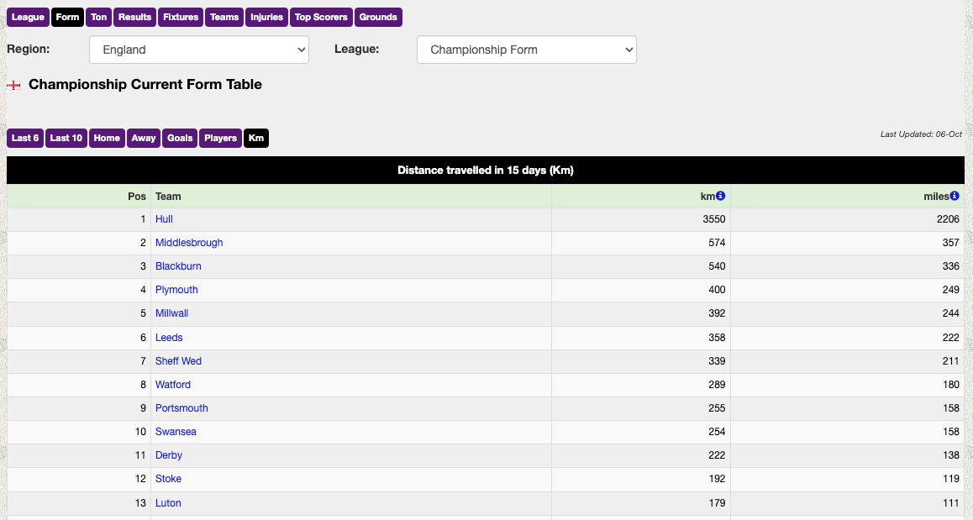The image size is (973, 520).
Task: Click Hull's 2206 miles value
Action: coord(948,219)
